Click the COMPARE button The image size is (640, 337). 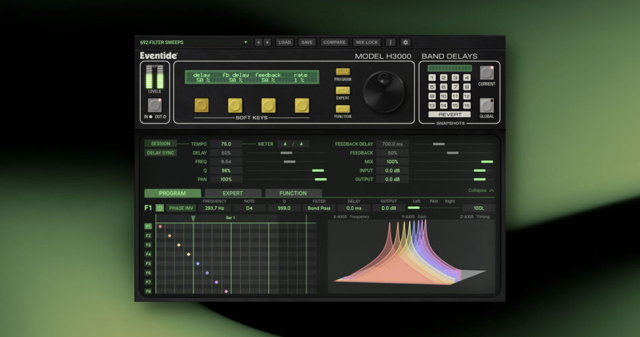click(334, 42)
